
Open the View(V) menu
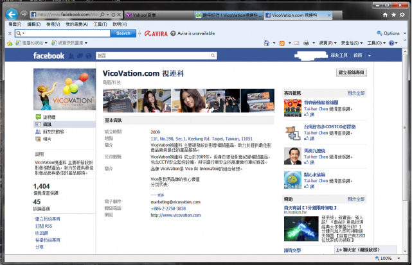53,24
